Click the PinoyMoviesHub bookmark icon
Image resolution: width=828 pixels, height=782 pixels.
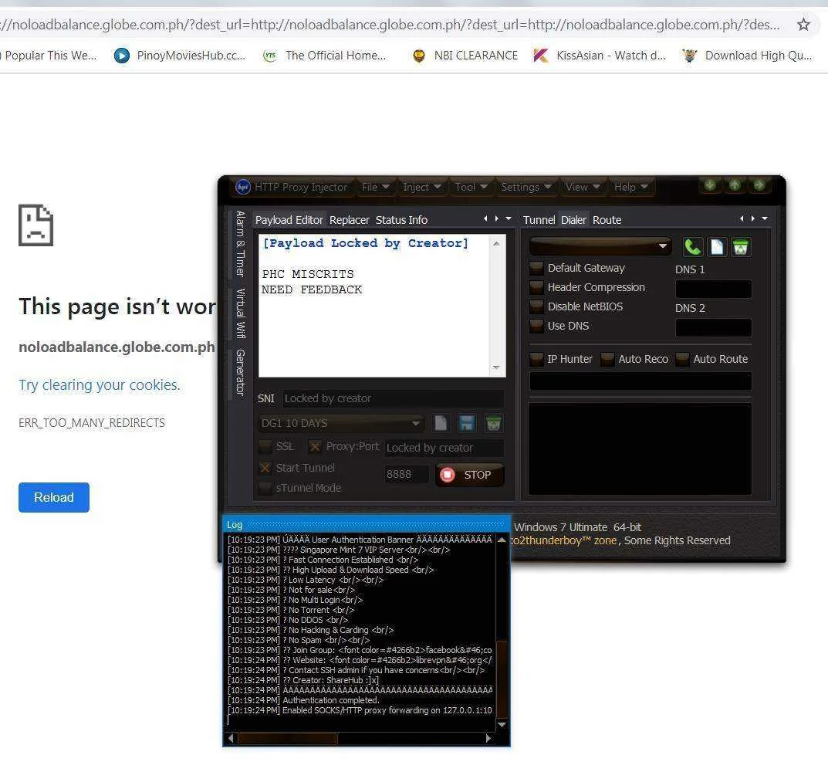[x=121, y=56]
